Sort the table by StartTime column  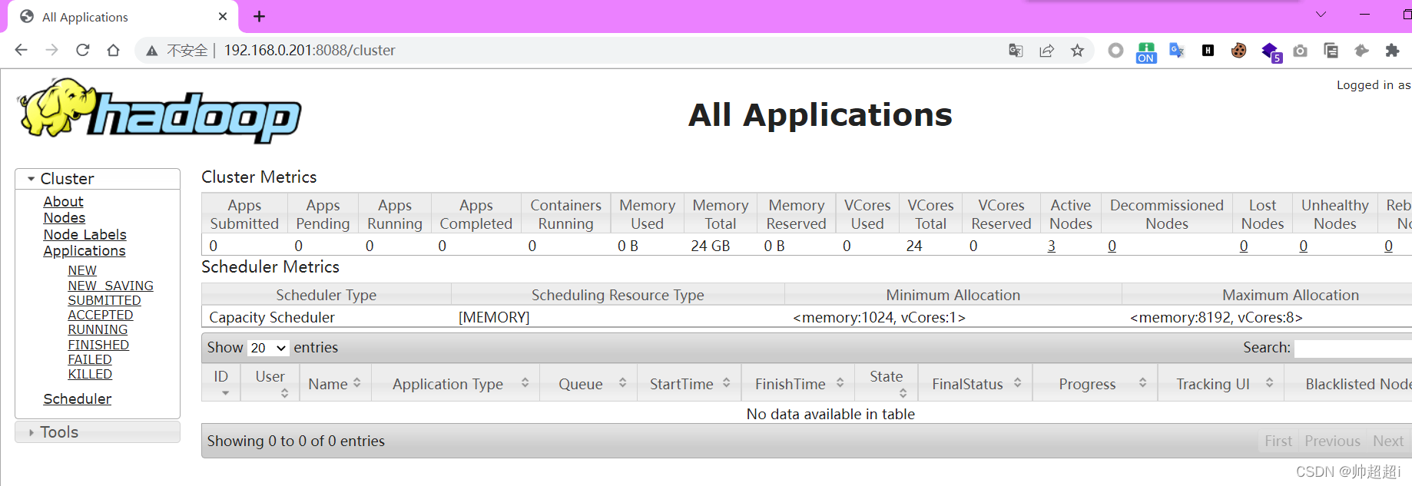click(x=689, y=383)
